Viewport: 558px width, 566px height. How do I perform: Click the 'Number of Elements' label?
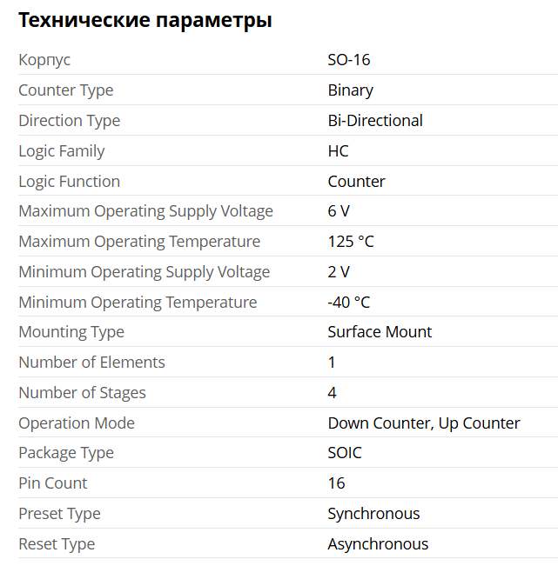coord(91,363)
